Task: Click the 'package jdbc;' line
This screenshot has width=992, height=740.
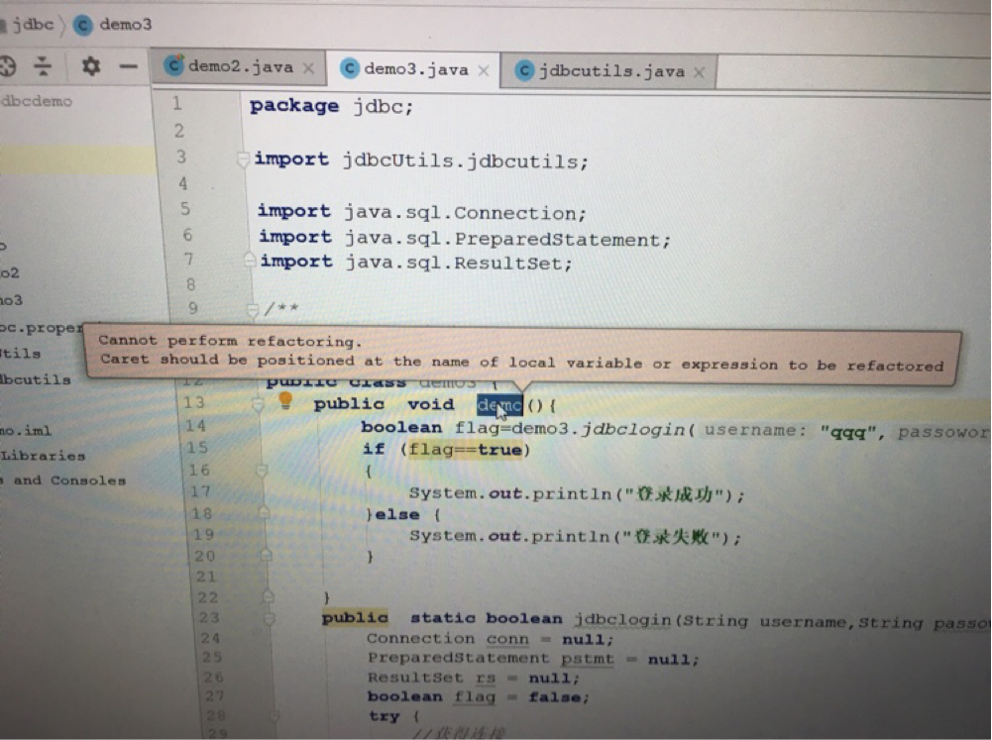Action: coord(332,106)
